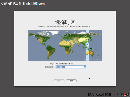Click the 继续 (Continue) button
The image size is (130, 97).
point(71,81)
